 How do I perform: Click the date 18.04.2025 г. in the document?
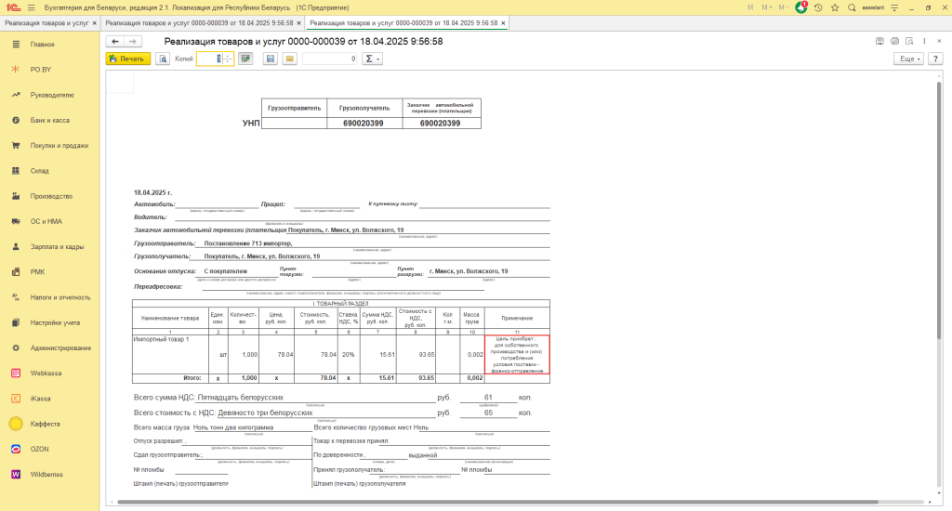(153, 193)
